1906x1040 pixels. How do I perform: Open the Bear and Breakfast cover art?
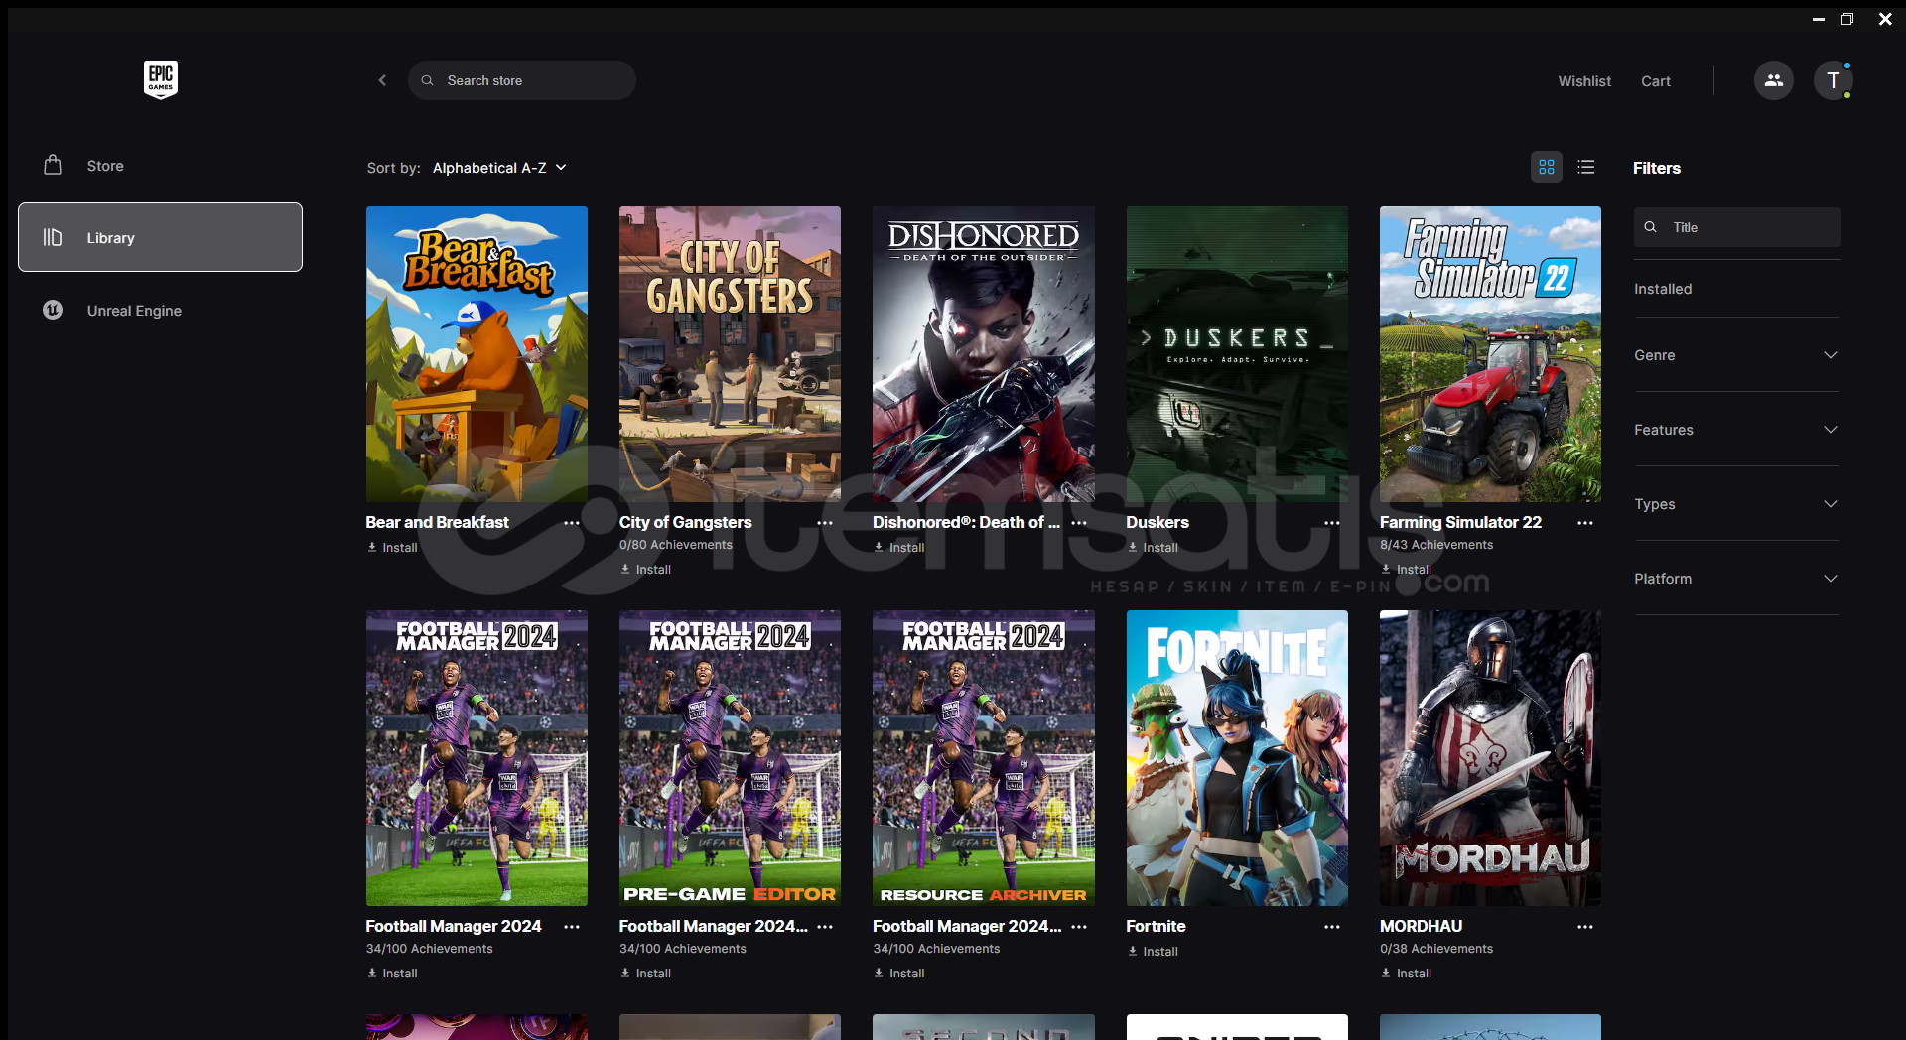[476, 354]
